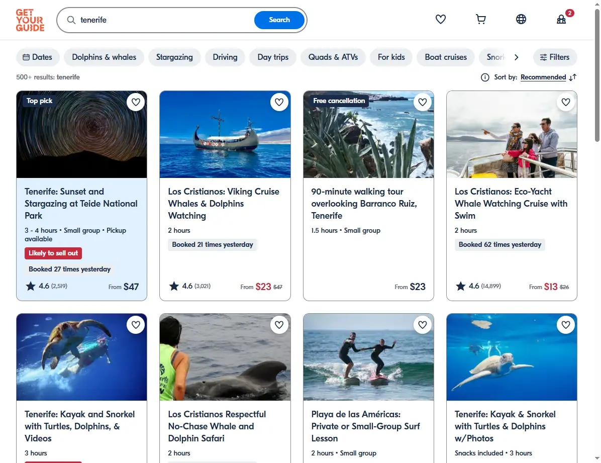601x463 pixels.
Task: Click the star rating icon on Viking Cruise card
Action: pyautogui.click(x=174, y=286)
